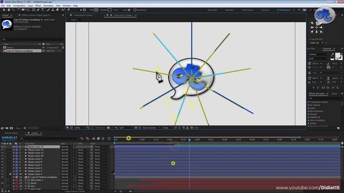Click the composition mini-flowchart icon in timeline
Image resolution: width=344 pixels, height=193 pixels.
coord(82,138)
